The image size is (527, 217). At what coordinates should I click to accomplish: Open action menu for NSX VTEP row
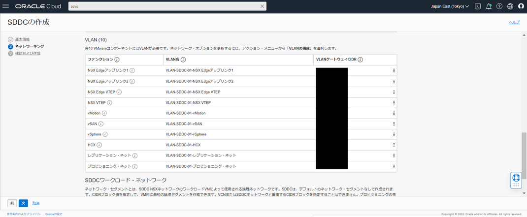tap(394, 102)
